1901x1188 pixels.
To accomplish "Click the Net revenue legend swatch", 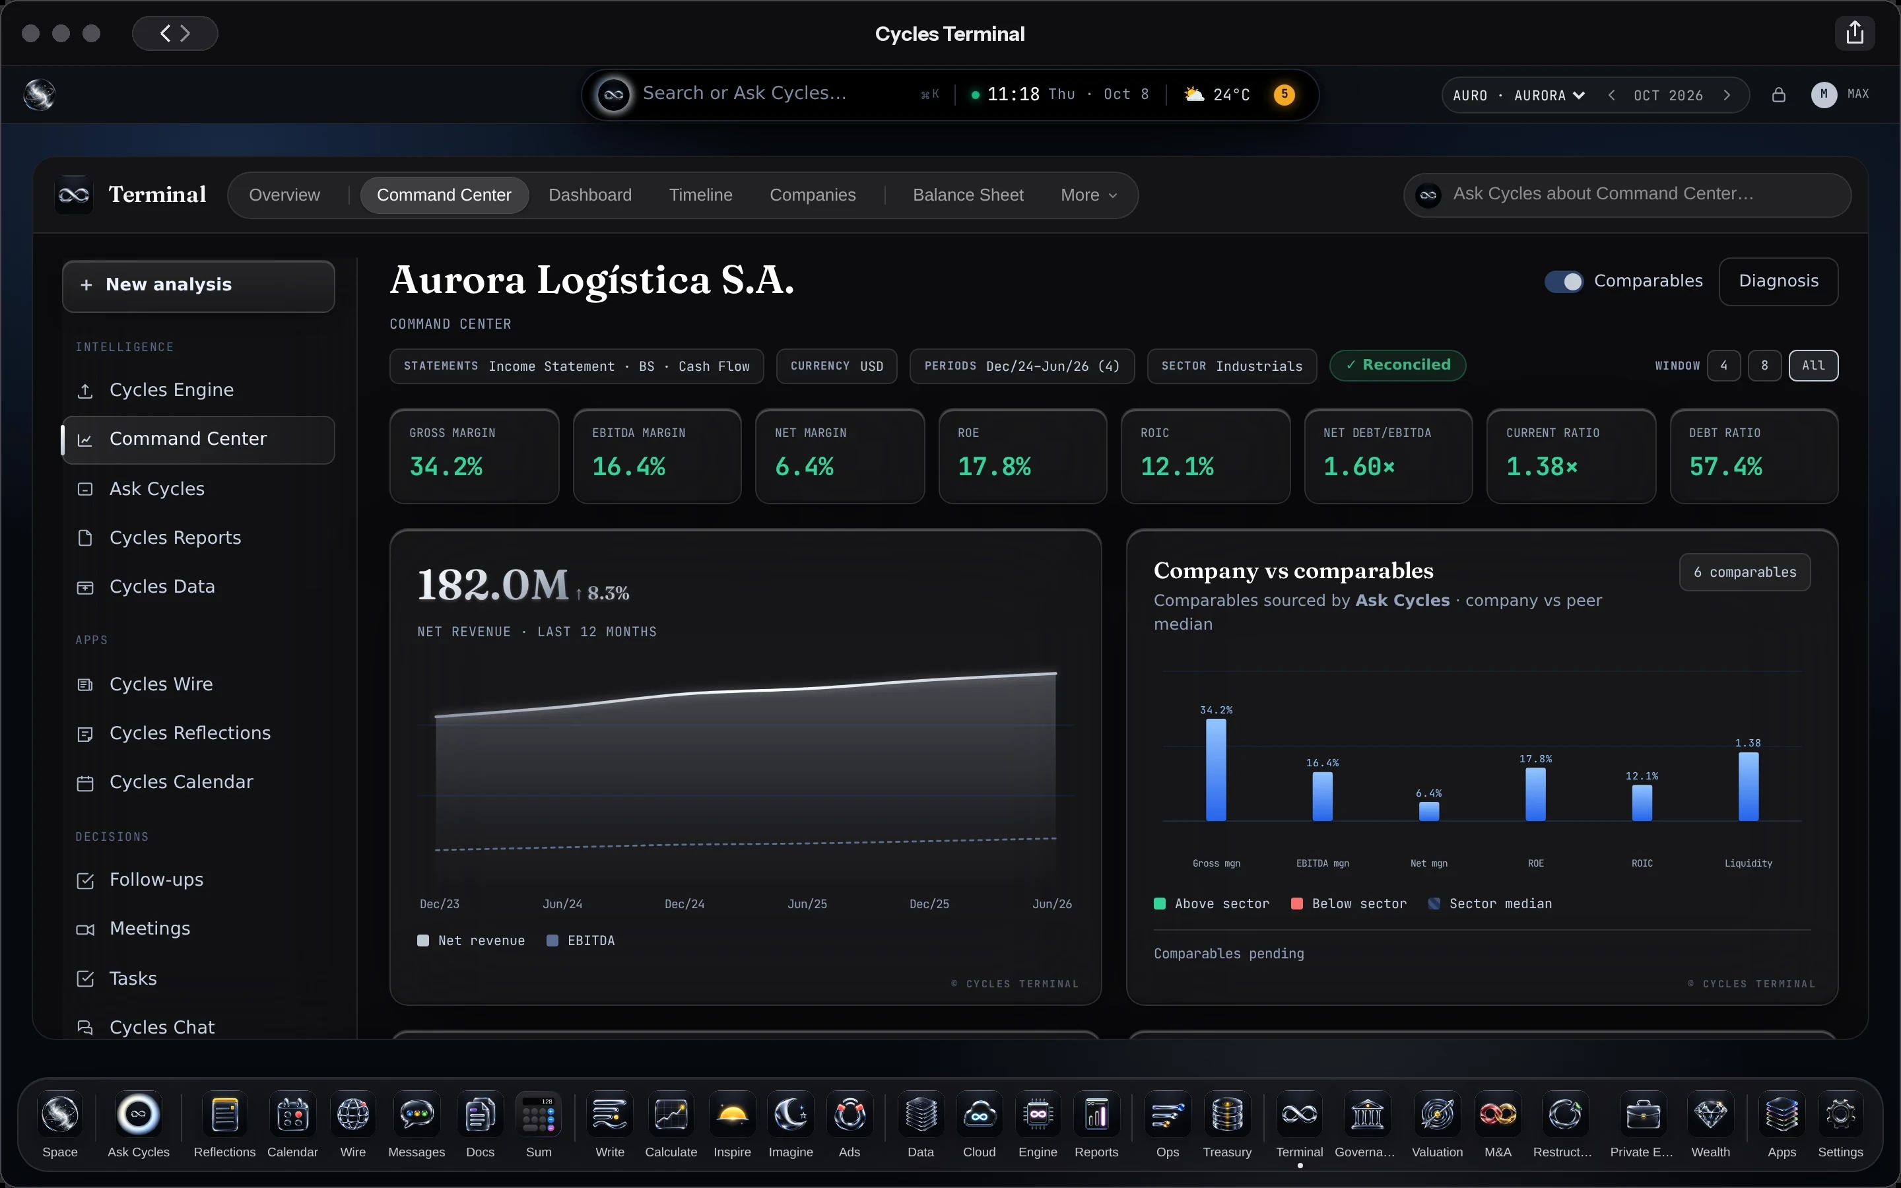I will click(x=423, y=940).
